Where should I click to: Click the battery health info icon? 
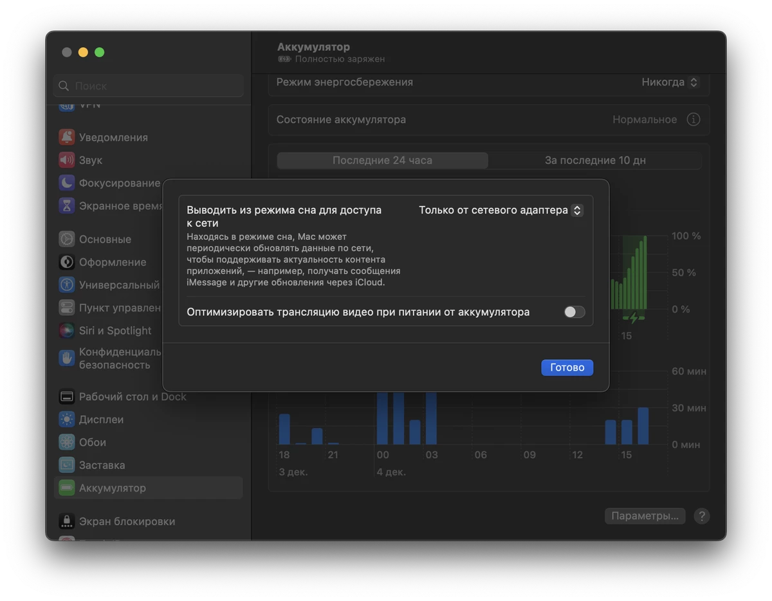pos(693,120)
